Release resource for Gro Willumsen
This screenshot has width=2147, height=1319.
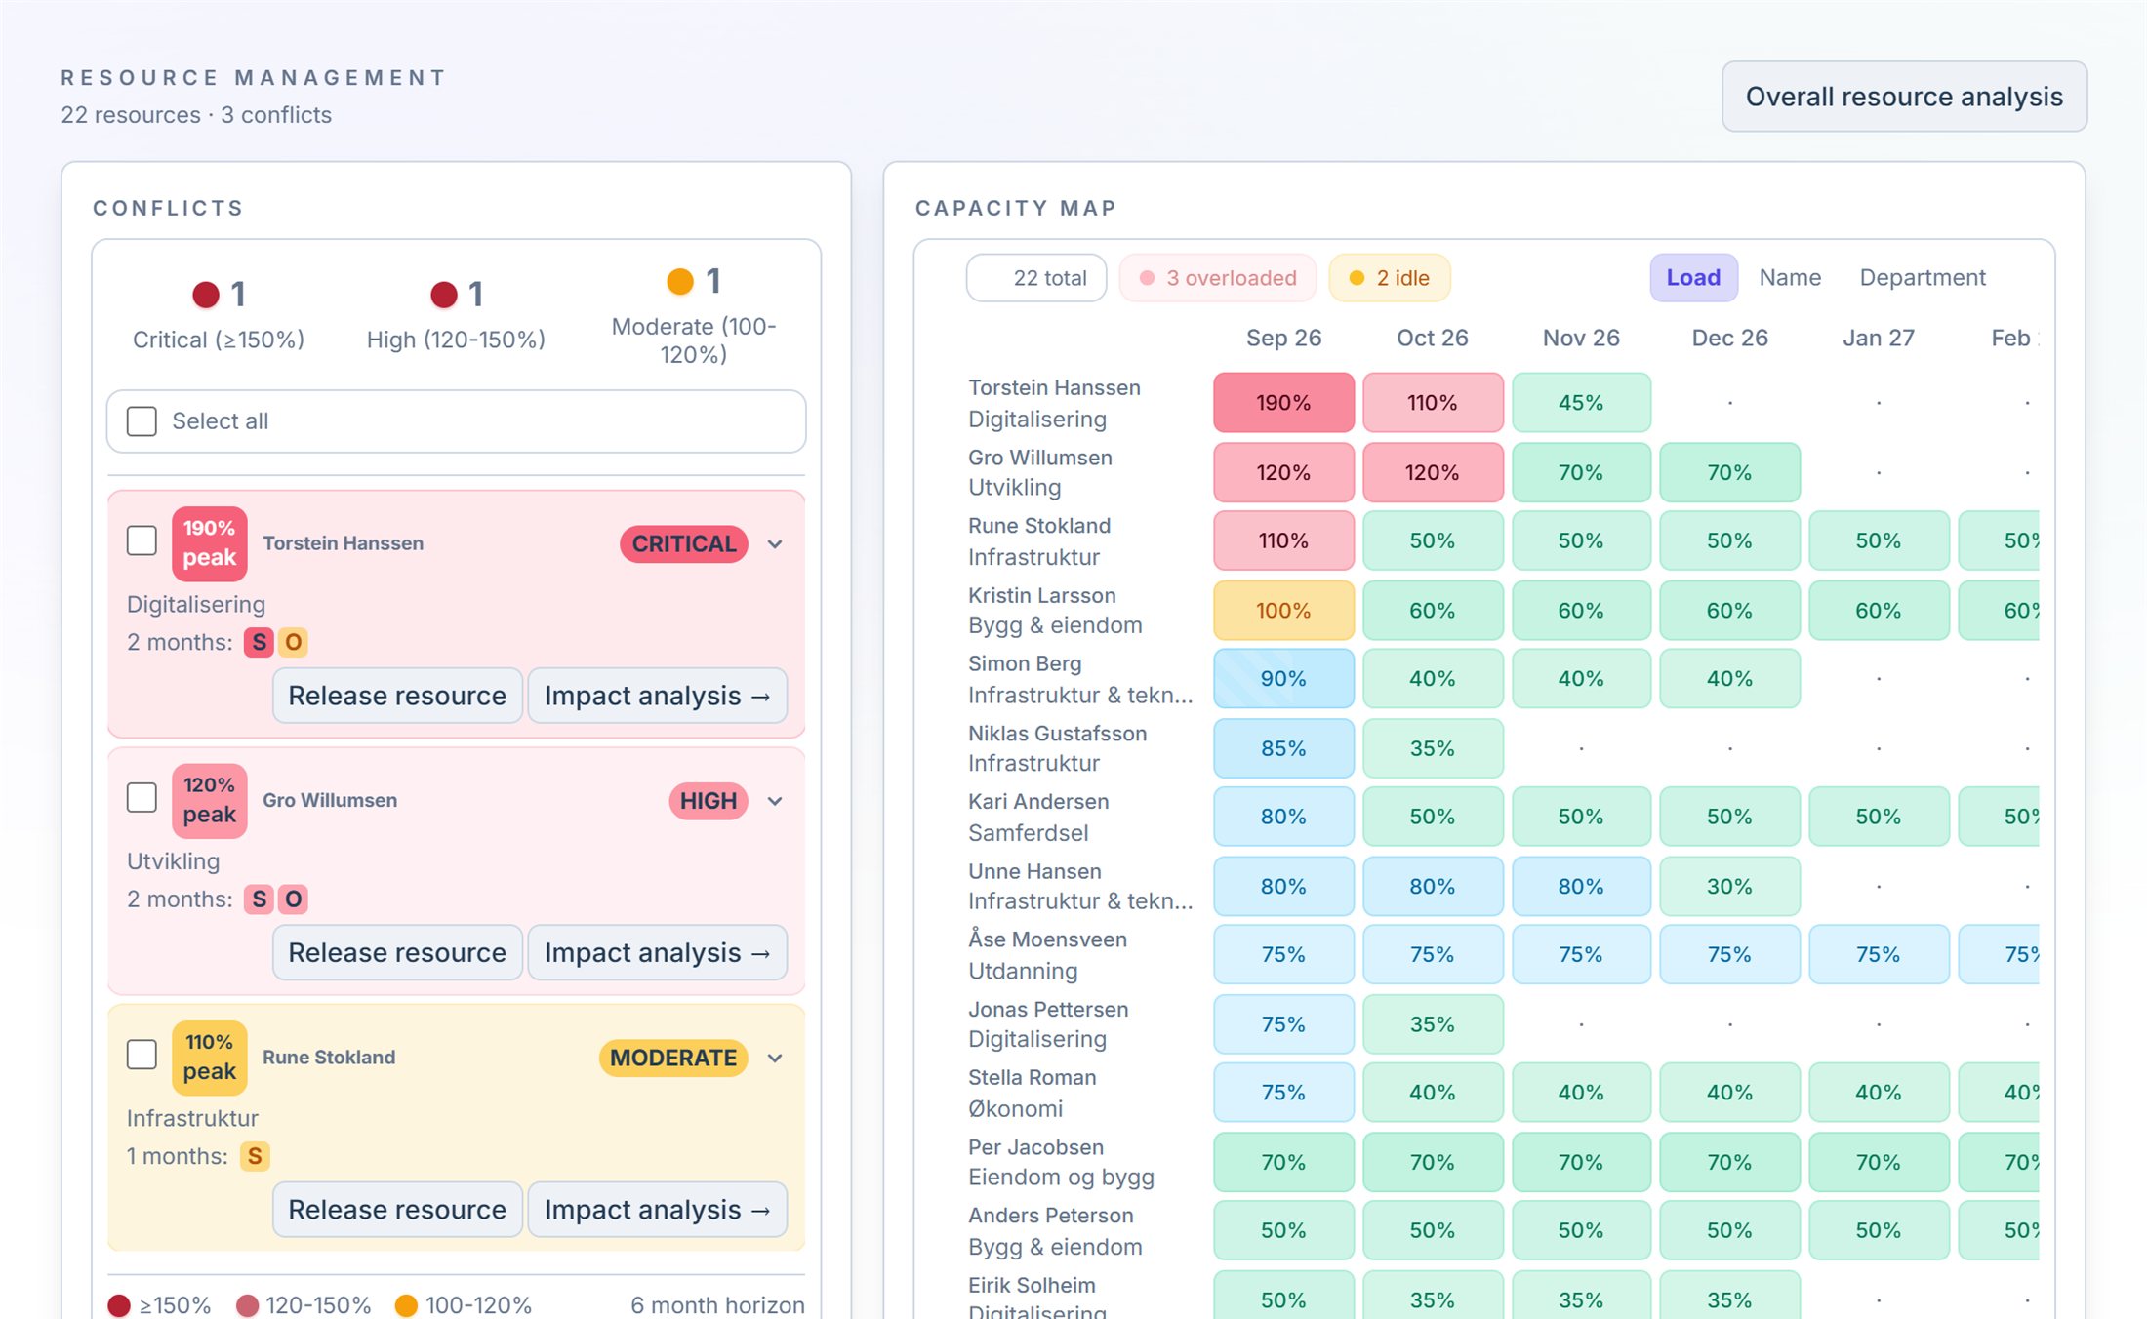pyautogui.click(x=397, y=952)
